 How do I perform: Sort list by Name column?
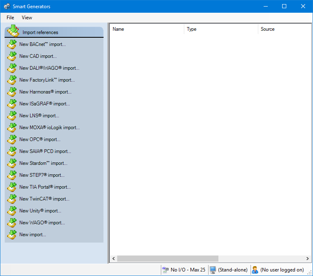coord(147,29)
